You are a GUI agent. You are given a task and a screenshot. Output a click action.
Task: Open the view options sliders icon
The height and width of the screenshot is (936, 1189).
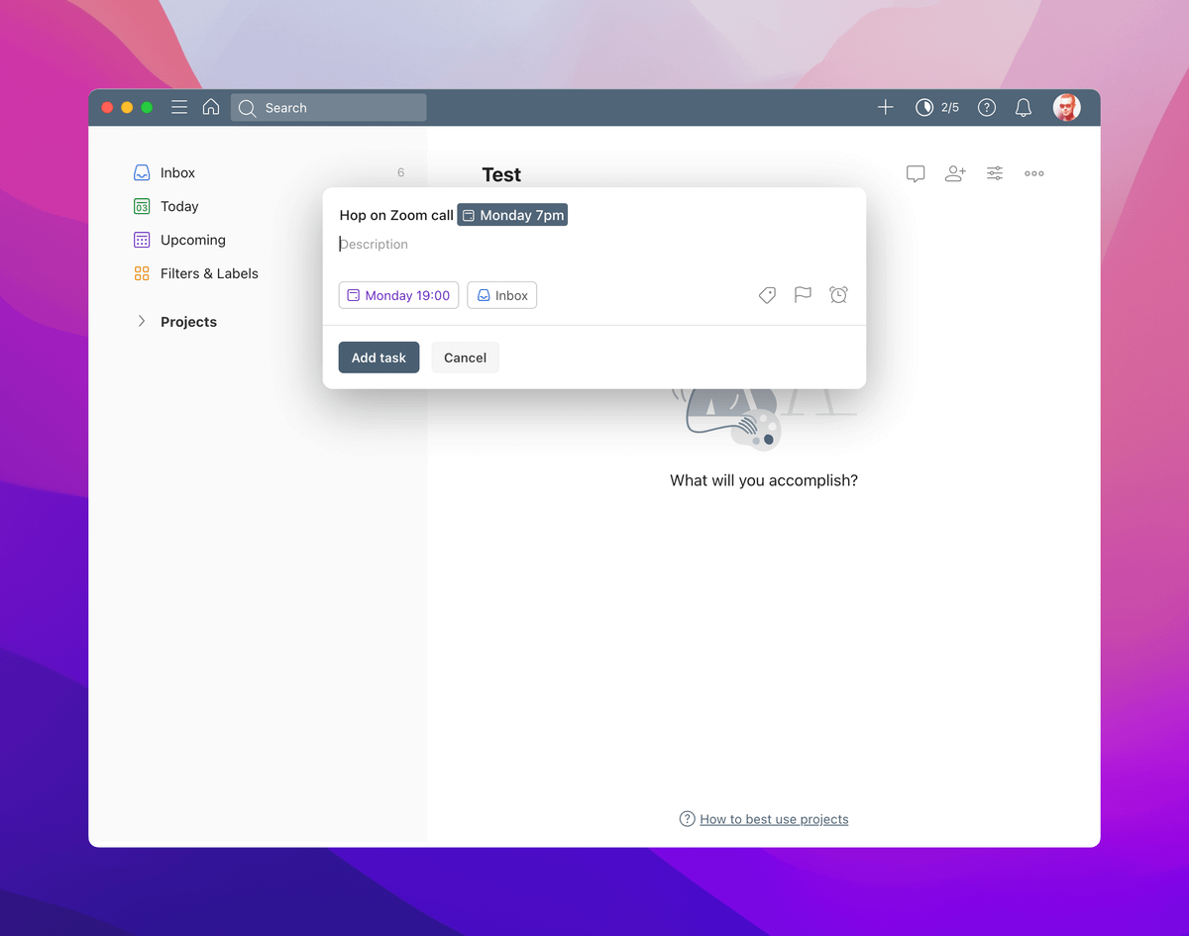tap(995, 174)
